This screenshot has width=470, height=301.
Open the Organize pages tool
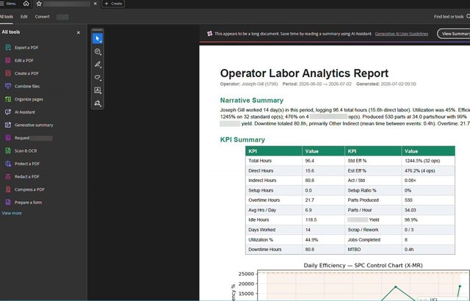coord(24,99)
